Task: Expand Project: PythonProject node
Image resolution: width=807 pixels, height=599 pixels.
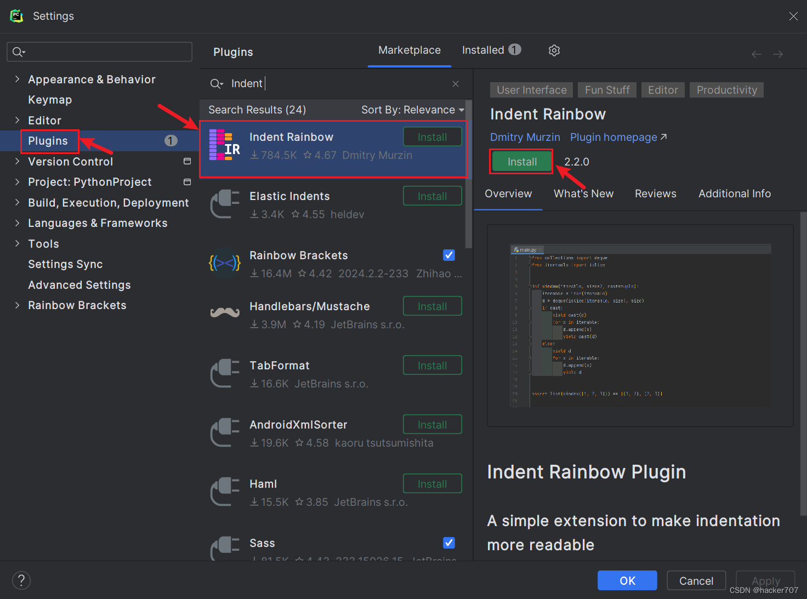Action: (x=17, y=182)
